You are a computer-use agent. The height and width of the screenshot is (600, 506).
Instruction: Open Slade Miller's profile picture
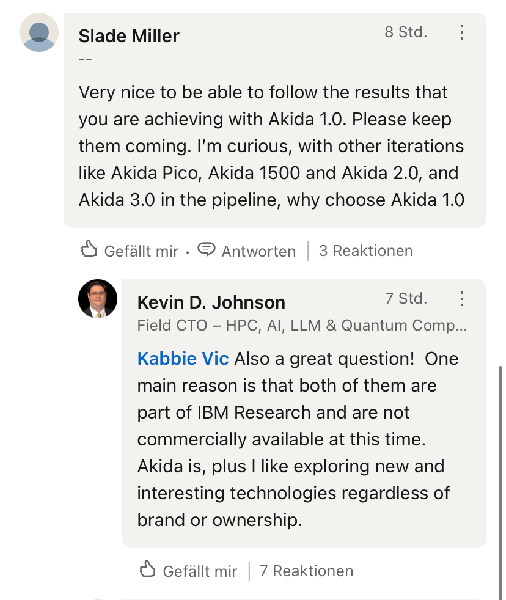tap(39, 32)
